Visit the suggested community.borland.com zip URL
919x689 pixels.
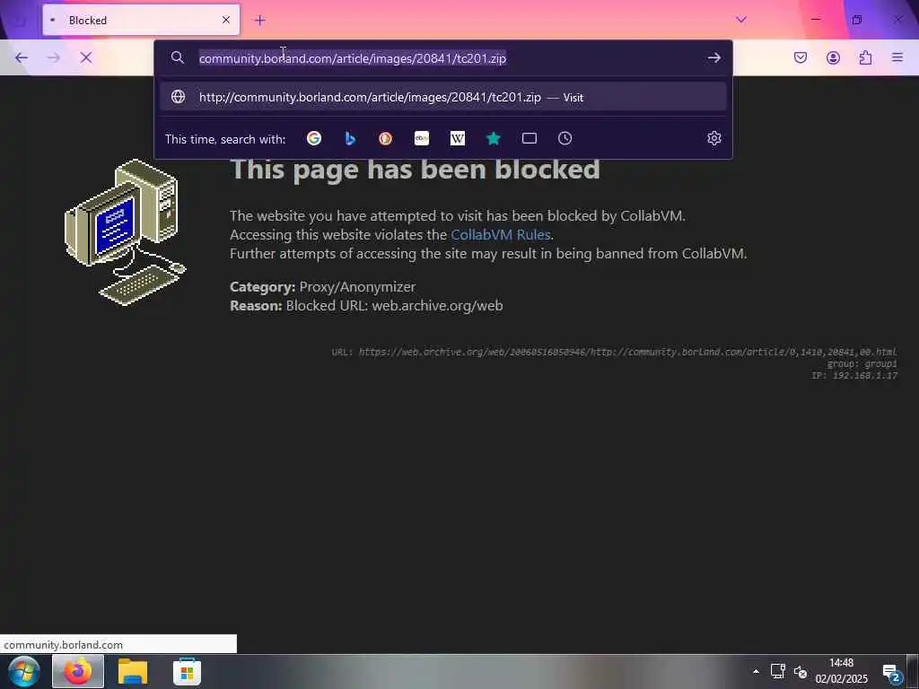442,97
